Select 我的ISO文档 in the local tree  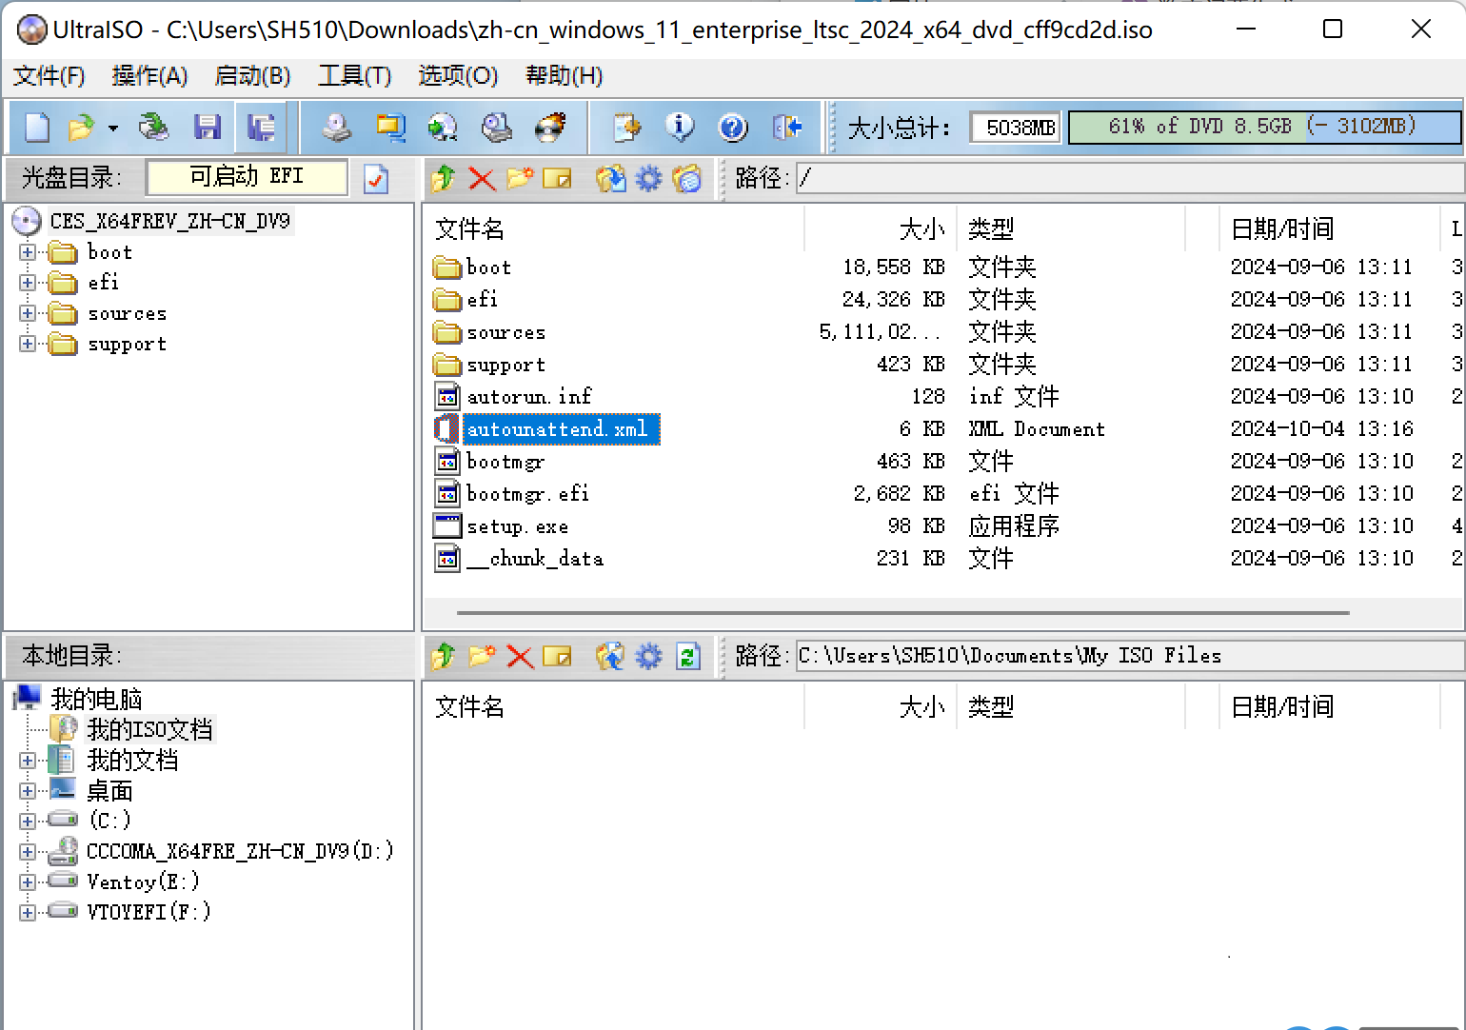click(x=149, y=729)
